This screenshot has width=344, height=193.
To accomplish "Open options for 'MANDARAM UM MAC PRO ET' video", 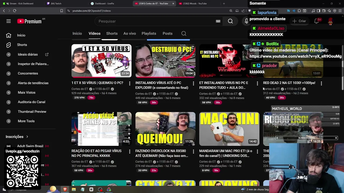I will coord(257,151).
